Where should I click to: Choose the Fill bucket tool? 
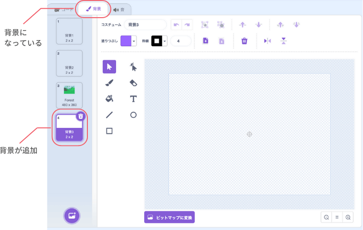[x=109, y=99]
